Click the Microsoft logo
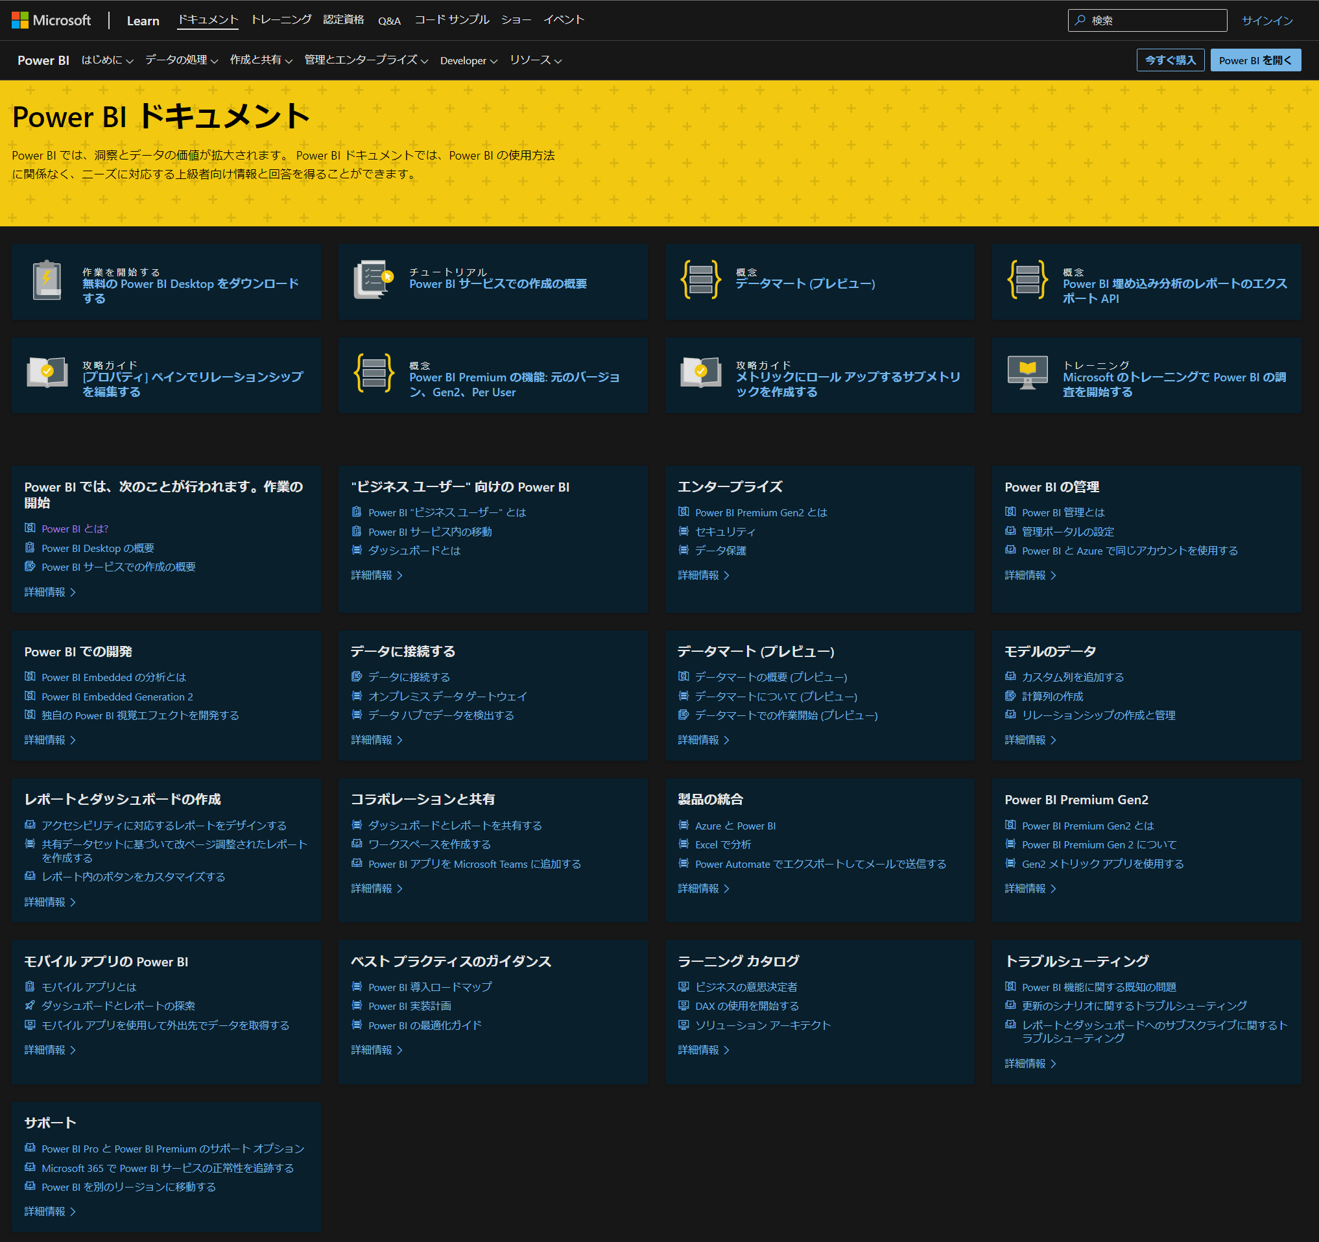 [x=51, y=20]
